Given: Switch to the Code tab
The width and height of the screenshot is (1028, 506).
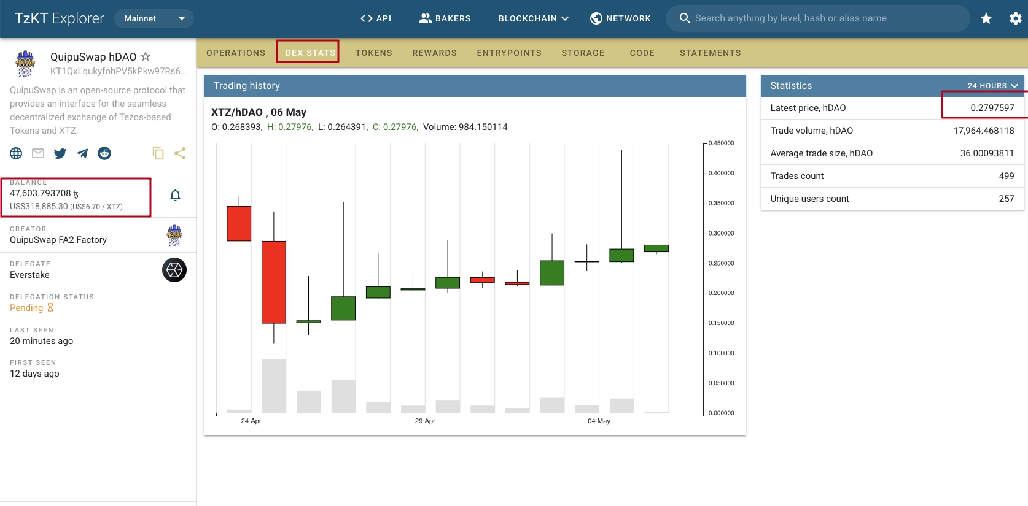Looking at the screenshot, I should (642, 53).
